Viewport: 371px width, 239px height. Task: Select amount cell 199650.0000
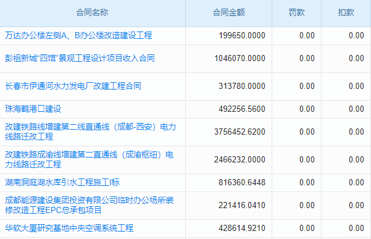[x=242, y=35]
